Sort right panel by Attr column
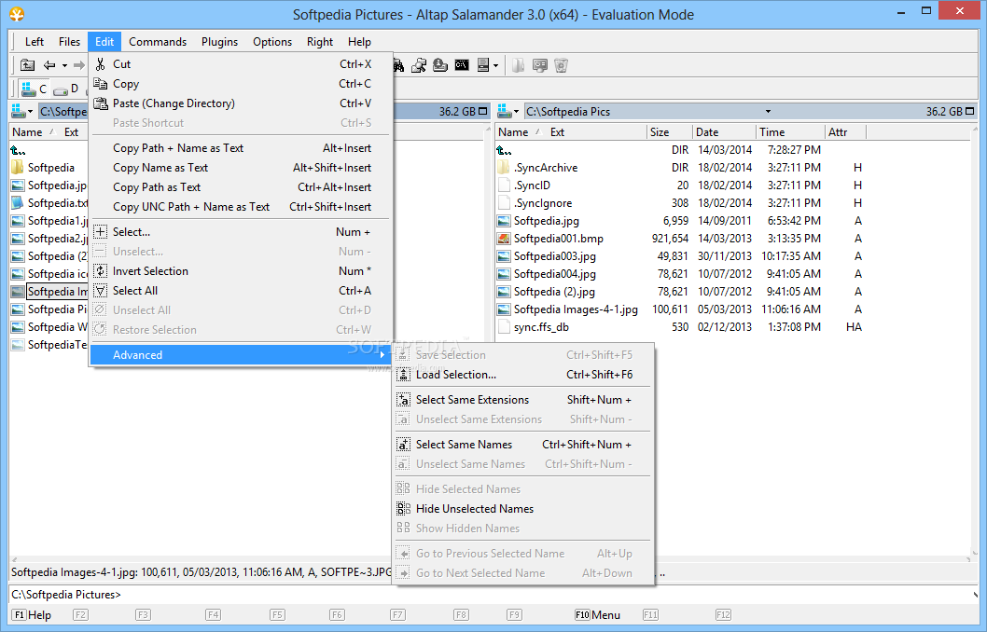The height and width of the screenshot is (632, 987). coord(845,132)
